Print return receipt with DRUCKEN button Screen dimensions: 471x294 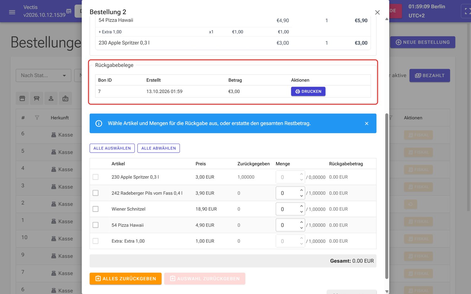click(x=308, y=92)
